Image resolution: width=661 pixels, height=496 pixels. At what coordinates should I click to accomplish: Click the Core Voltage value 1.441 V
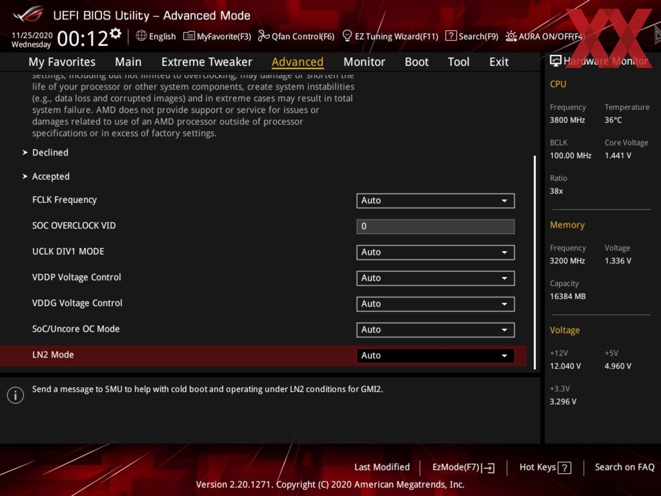click(x=618, y=156)
